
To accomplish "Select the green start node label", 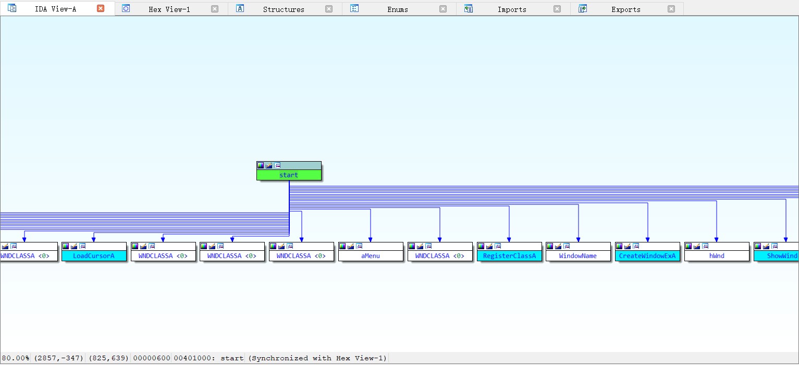I will coord(289,175).
